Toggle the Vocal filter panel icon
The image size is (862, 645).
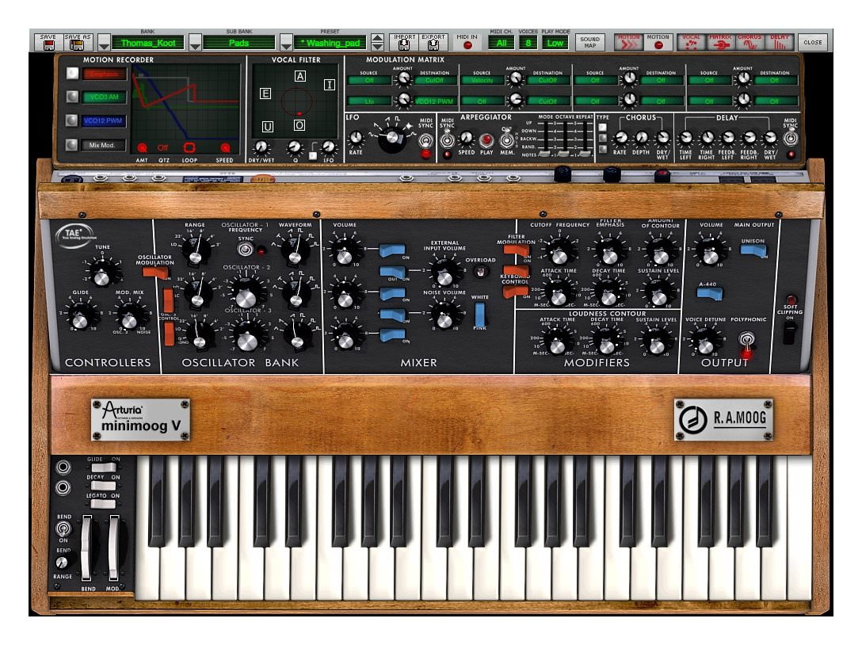pos(691,42)
